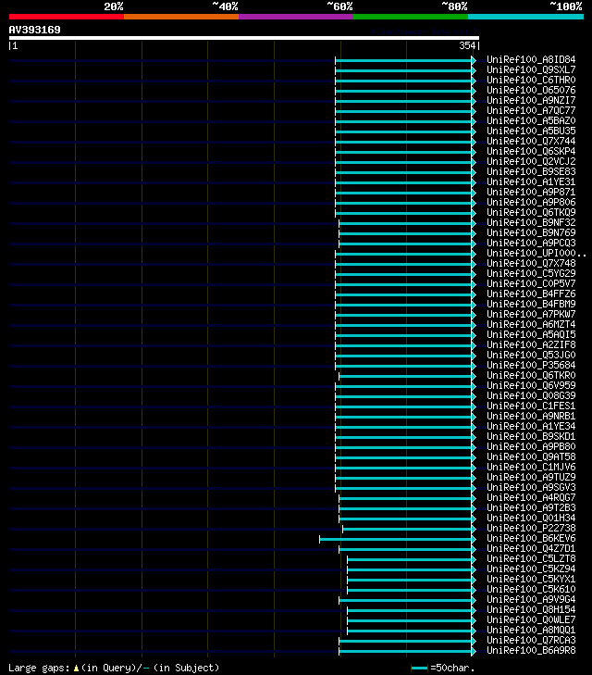
Task: Open hit UniRef100_O65076
Action: pyautogui.click(x=531, y=91)
